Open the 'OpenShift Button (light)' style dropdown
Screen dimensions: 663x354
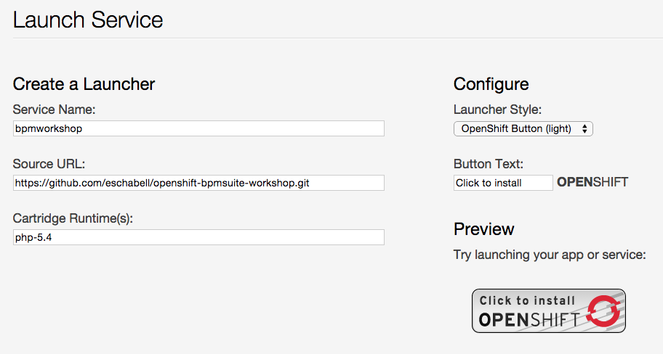523,128
